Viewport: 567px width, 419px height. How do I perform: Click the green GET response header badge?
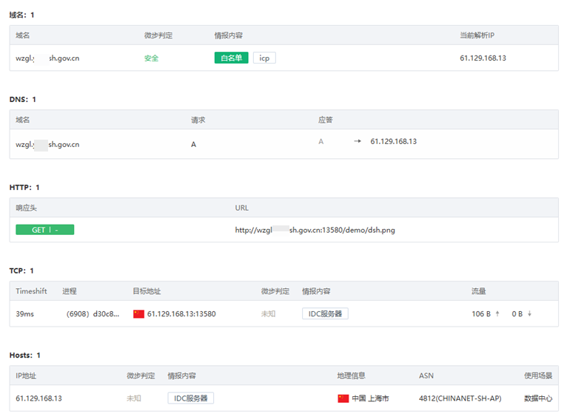coord(44,230)
